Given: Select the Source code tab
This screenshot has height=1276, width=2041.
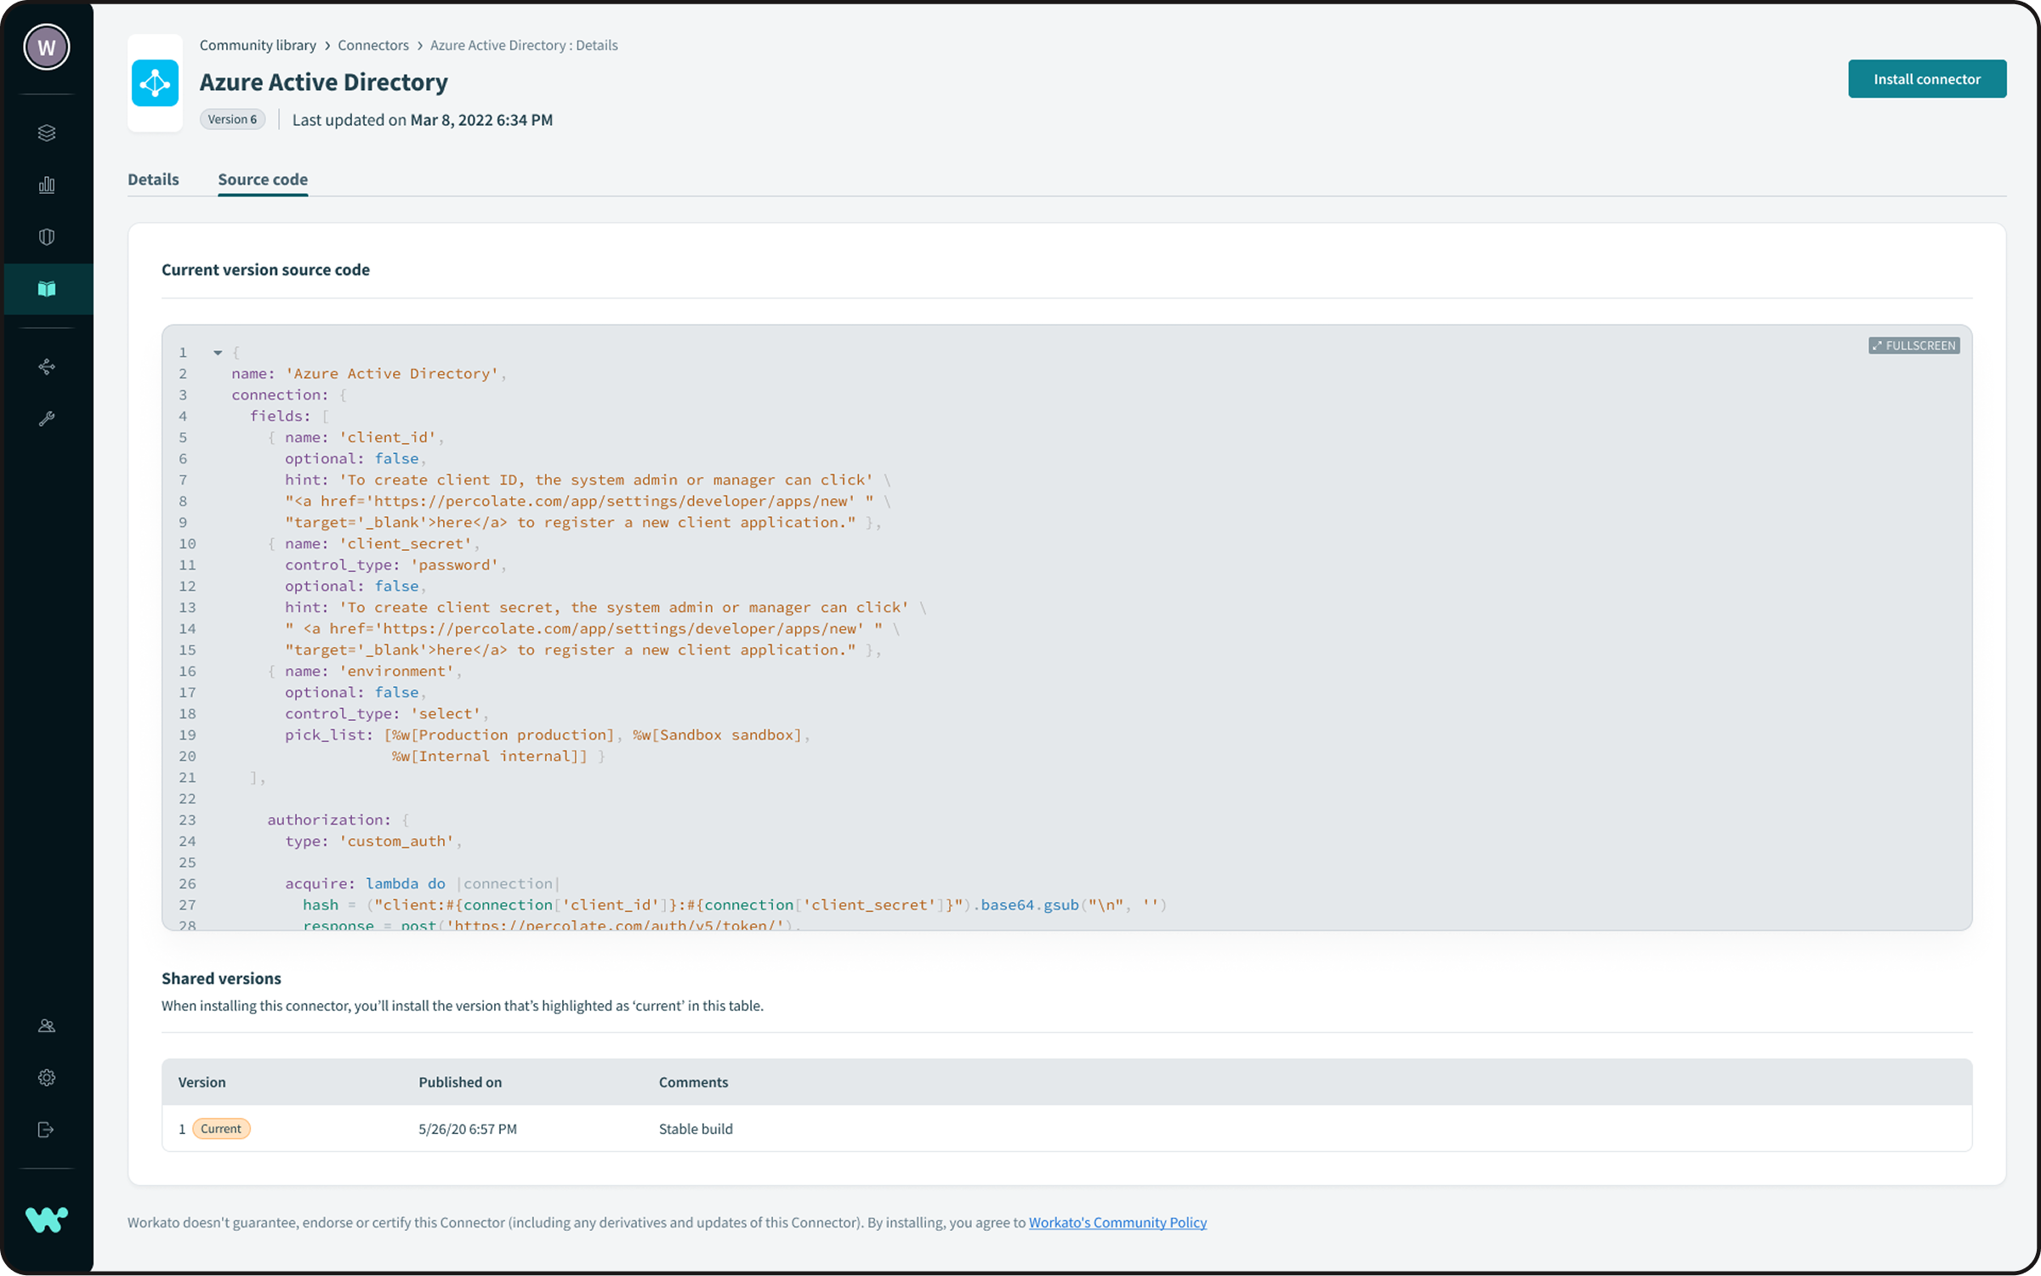Looking at the screenshot, I should (x=262, y=179).
